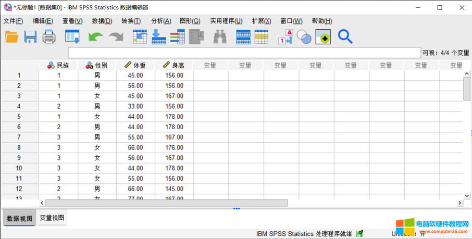Click the Print icon in toolbar
This screenshot has width=472, height=239.
(49, 37)
